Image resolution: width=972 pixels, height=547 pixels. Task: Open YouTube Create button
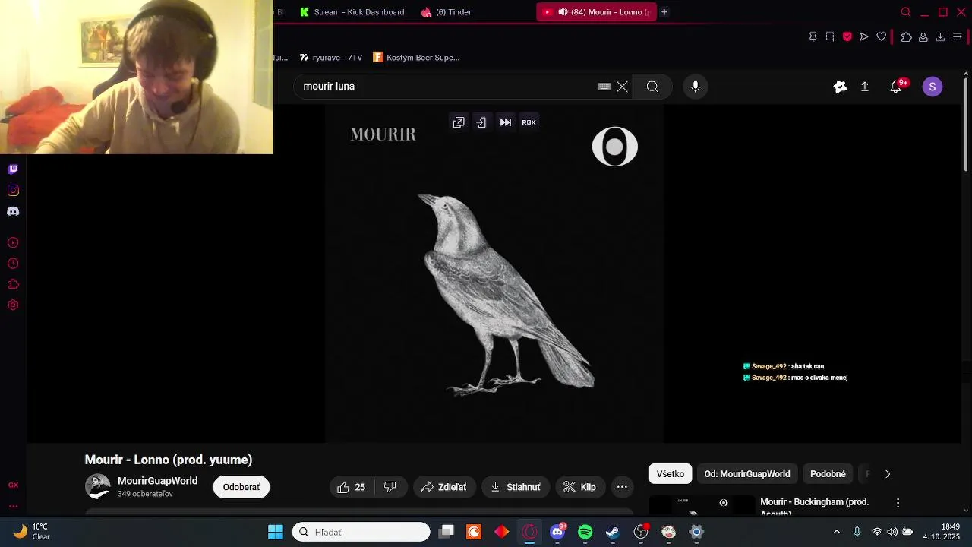[x=840, y=87]
